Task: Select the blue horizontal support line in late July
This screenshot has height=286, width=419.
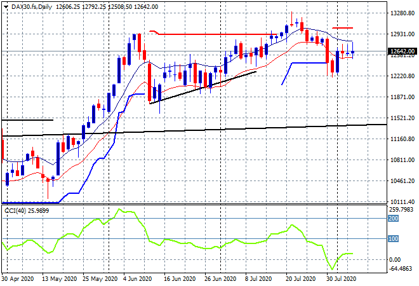Action: click(309, 63)
